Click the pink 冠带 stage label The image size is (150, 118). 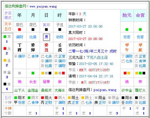[46, 82]
